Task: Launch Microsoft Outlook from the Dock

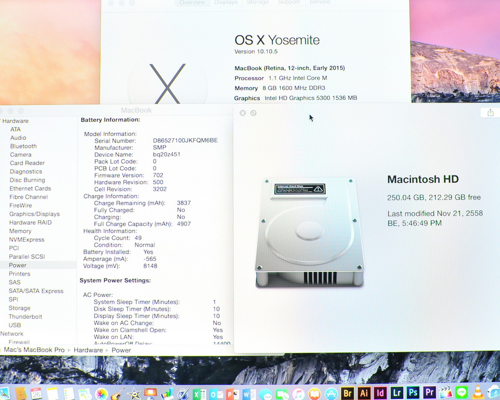Action: pyautogui.click(x=217, y=394)
